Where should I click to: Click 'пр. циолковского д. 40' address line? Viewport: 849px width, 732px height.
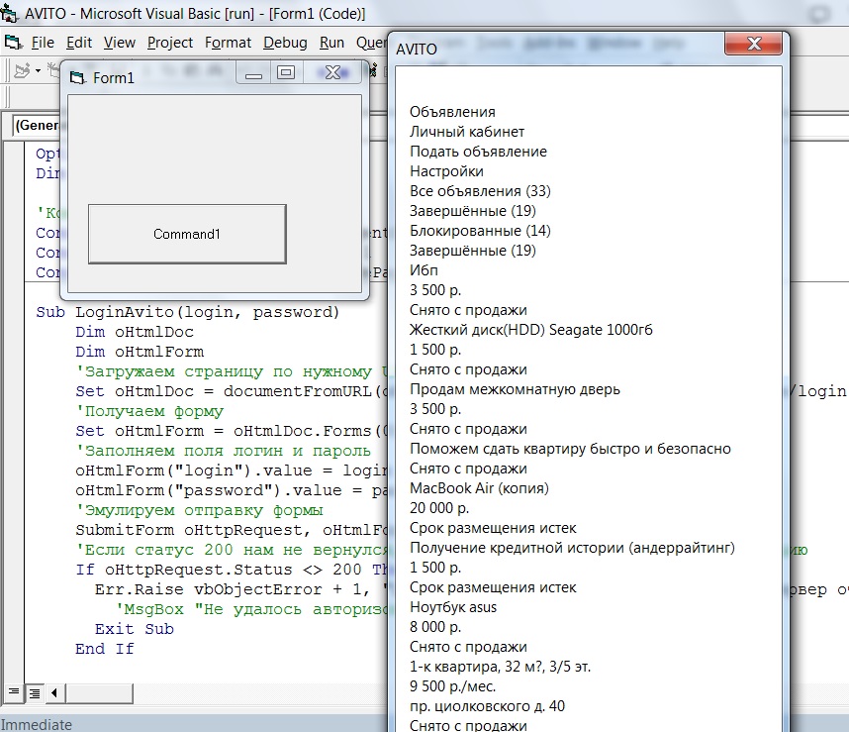tap(487, 706)
